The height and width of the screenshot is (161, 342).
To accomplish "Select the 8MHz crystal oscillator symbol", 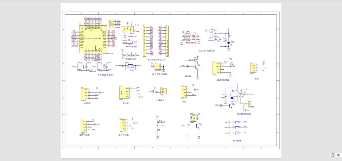I will (x=86, y=67).
